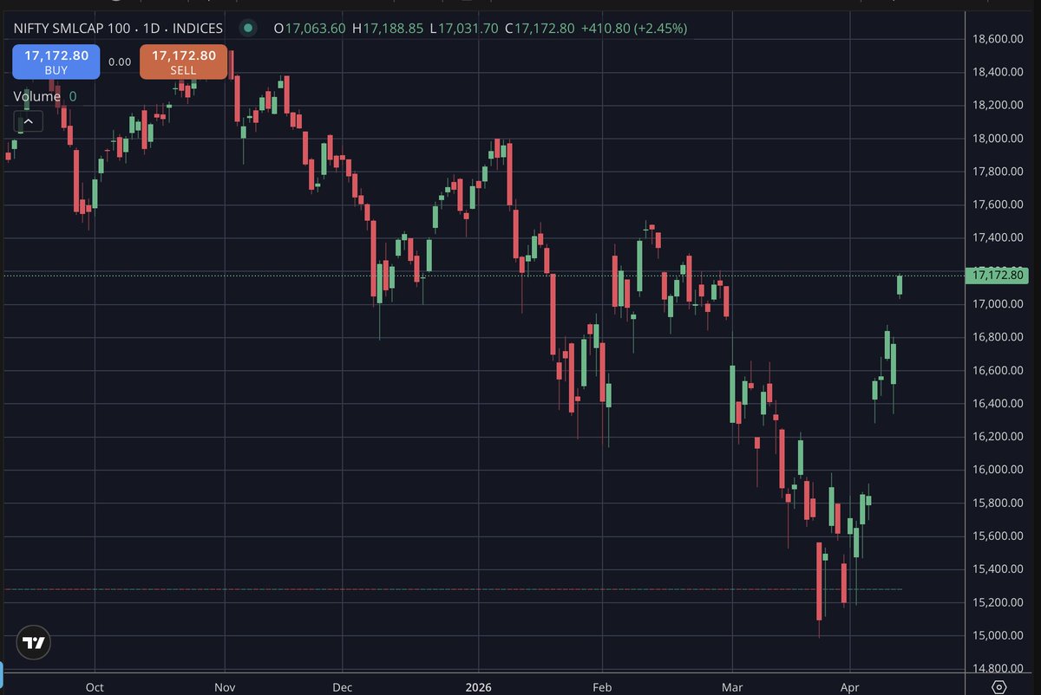Click the 18,200.00 price scale label
The width and height of the screenshot is (1041, 695).
pyautogui.click(x=998, y=105)
